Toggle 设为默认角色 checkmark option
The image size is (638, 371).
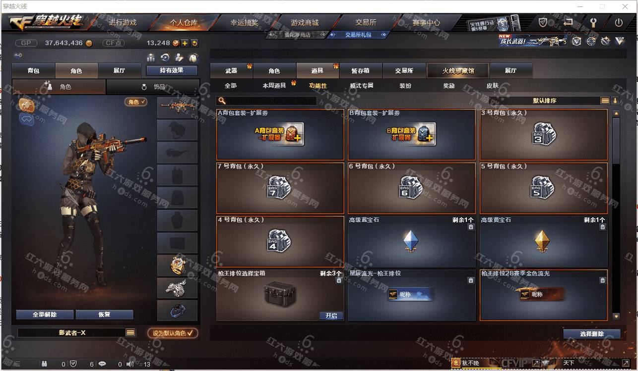tap(173, 333)
